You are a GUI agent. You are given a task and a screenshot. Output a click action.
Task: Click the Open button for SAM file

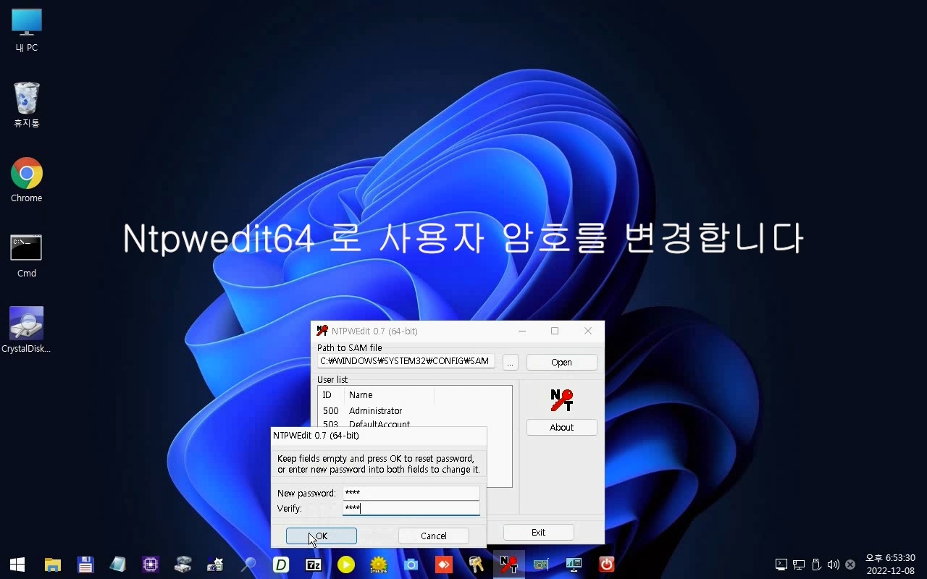[x=562, y=362]
